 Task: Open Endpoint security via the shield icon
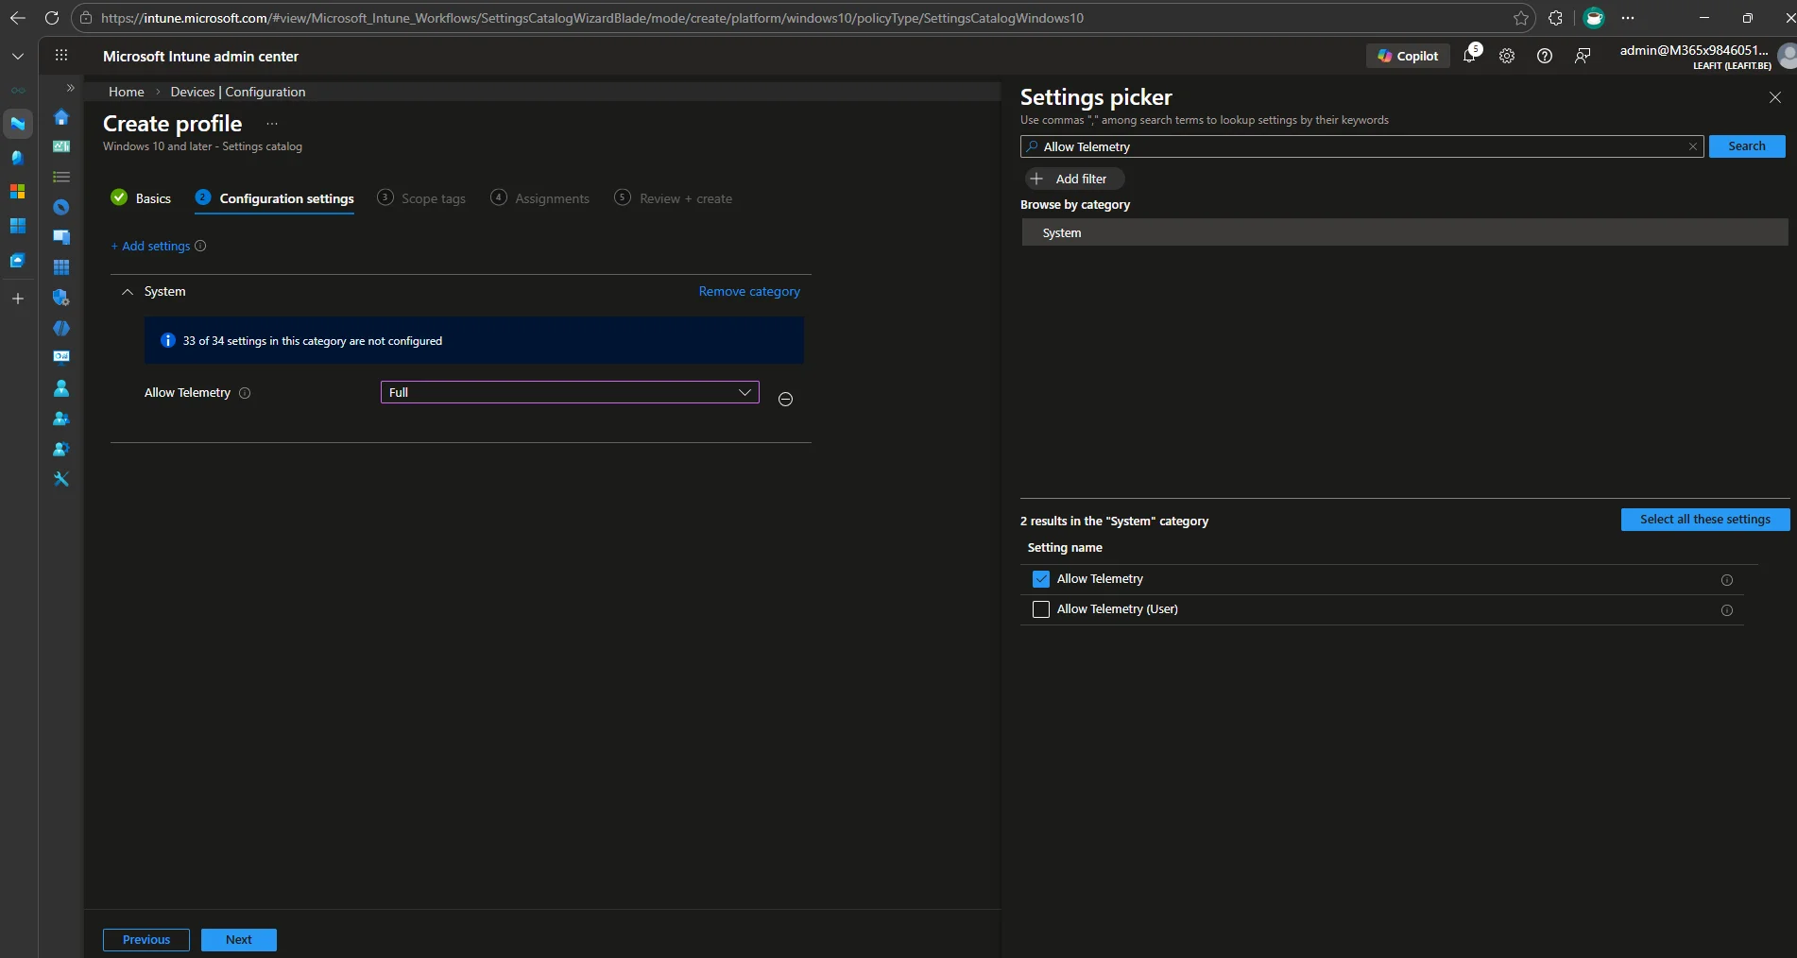[60, 297]
